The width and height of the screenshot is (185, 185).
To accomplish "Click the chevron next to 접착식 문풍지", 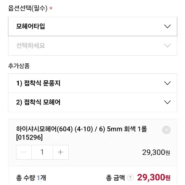I will [x=167, y=83].
